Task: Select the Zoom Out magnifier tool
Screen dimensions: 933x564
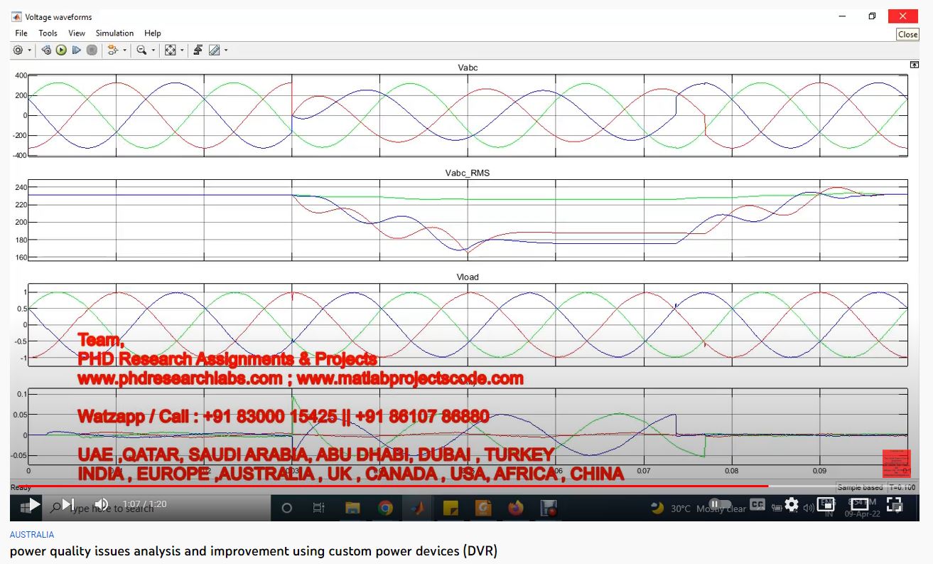Action: 141,50
